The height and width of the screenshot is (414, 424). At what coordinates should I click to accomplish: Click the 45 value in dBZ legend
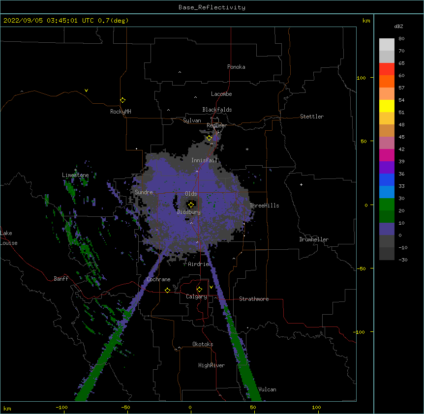coord(401,137)
